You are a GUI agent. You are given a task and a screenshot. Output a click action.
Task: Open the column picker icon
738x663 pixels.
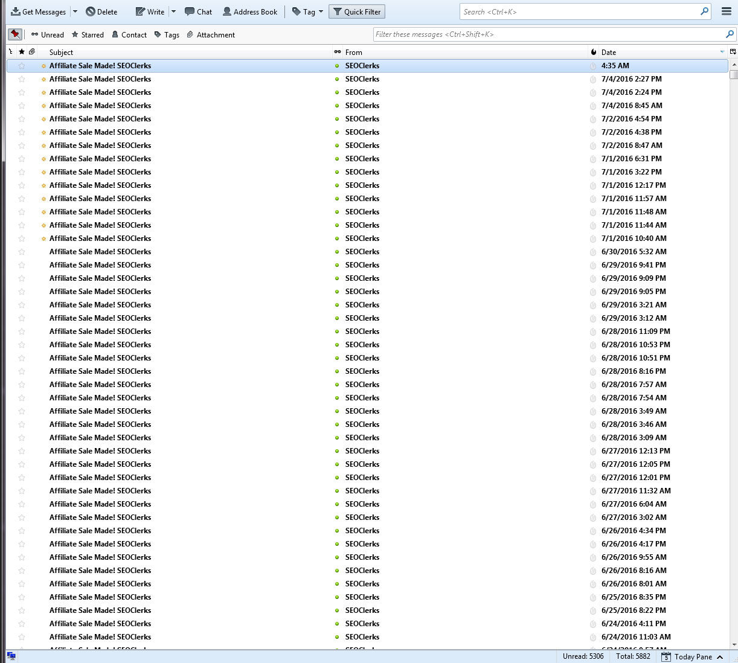[x=733, y=52]
